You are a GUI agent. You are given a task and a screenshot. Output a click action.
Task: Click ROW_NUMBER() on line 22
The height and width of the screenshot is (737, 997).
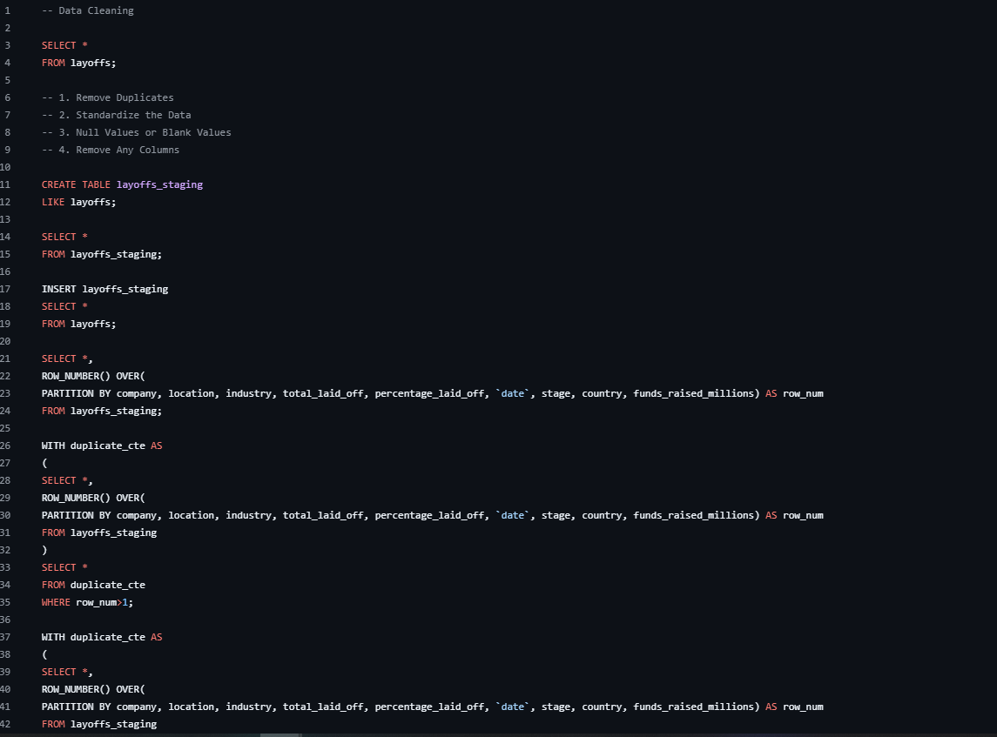(x=76, y=376)
